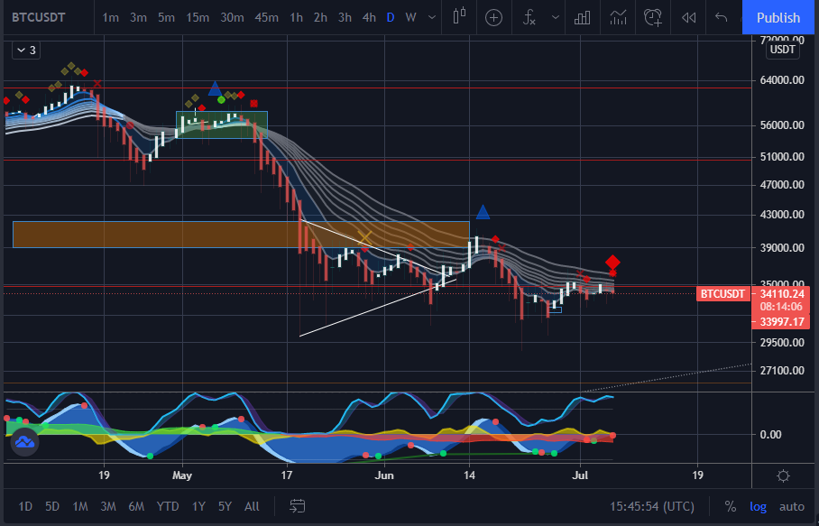Expand the indicator templates dropdown arrow
The image size is (819, 526).
coord(556,17)
